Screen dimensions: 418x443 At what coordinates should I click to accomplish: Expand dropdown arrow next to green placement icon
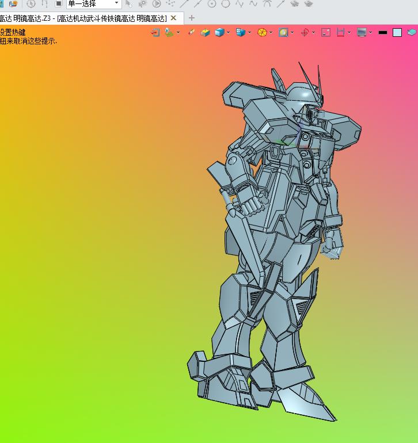tap(178, 33)
